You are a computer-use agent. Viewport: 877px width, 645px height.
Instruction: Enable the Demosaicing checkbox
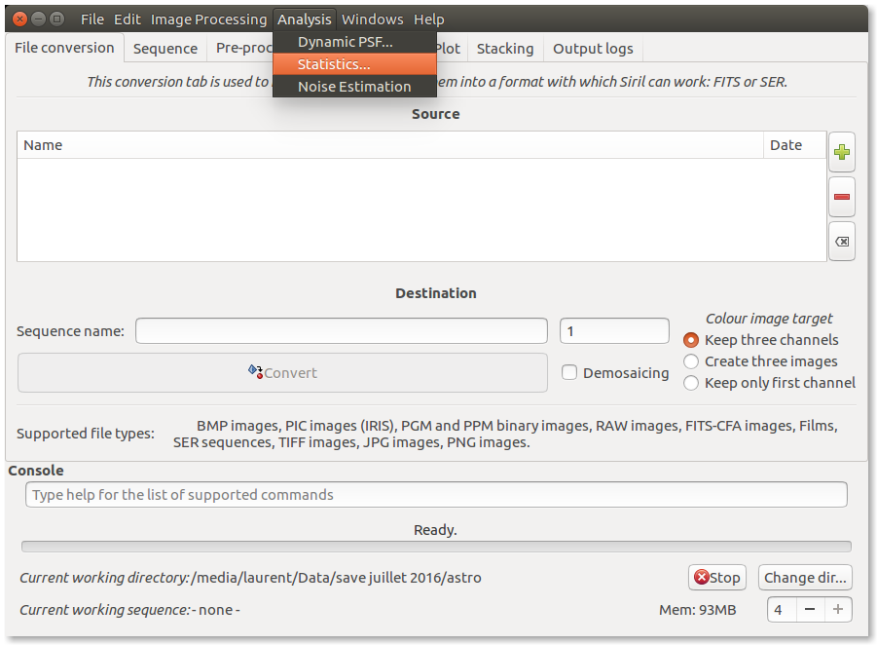(x=570, y=372)
